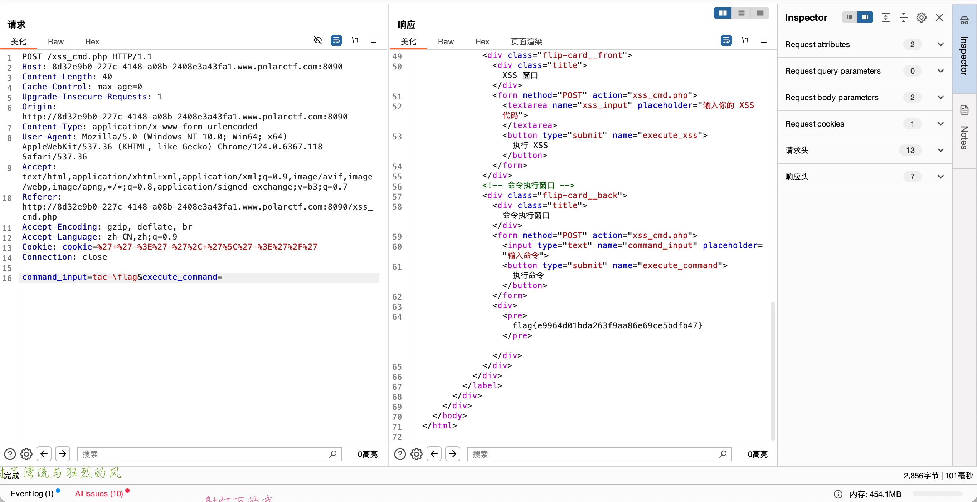Open request pane hamburger menu
The height and width of the screenshot is (502, 977).
[x=374, y=40]
